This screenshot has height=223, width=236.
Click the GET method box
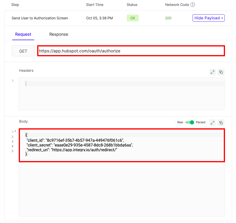[x=23, y=51]
